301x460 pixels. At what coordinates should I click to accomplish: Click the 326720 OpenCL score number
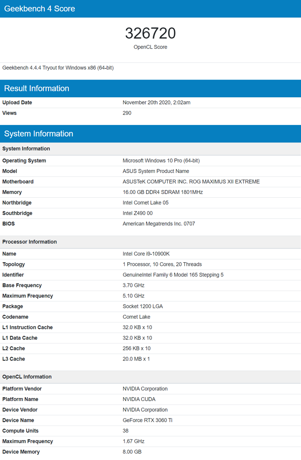[150, 33]
